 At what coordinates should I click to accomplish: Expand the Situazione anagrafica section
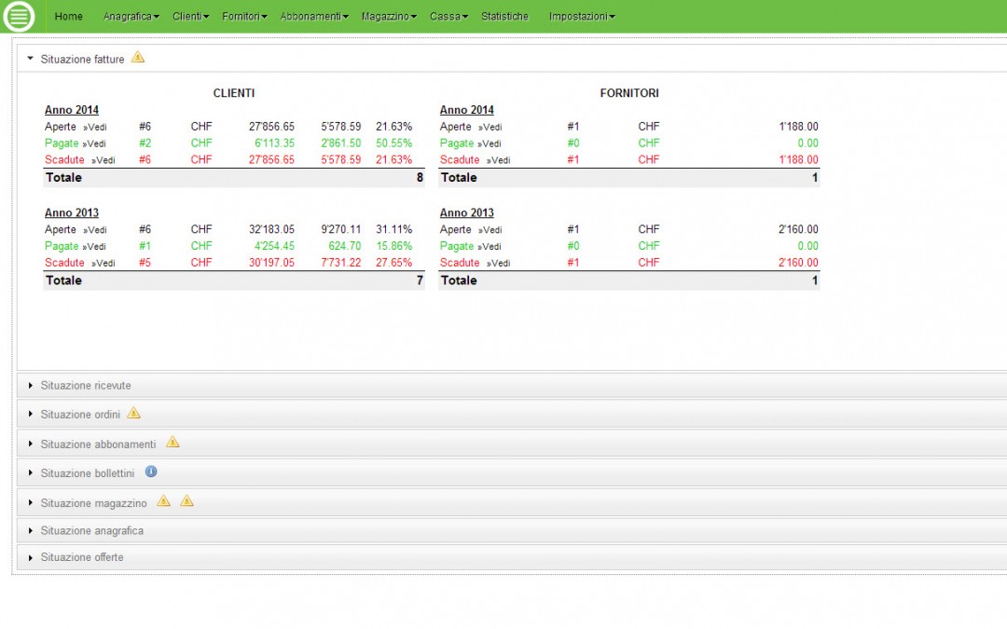click(x=90, y=530)
